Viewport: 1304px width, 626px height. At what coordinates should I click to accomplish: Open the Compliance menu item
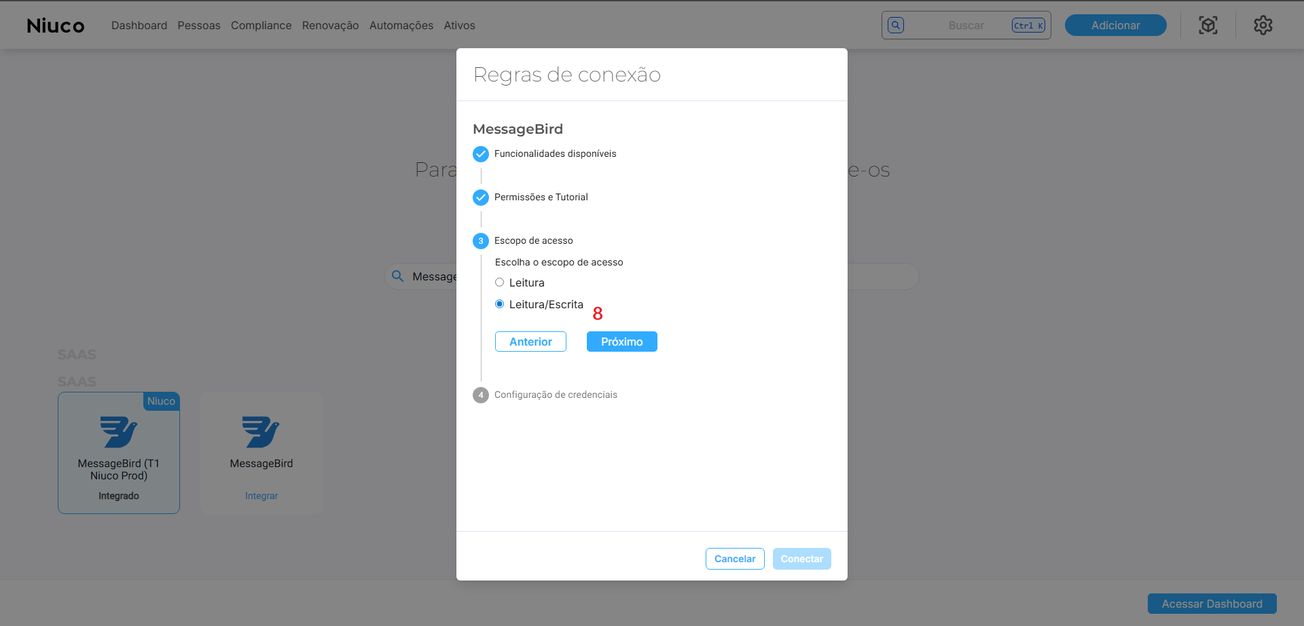click(261, 25)
